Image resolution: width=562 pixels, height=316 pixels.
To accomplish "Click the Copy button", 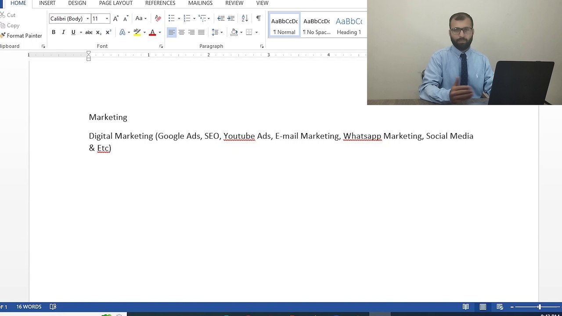I will point(10,25).
